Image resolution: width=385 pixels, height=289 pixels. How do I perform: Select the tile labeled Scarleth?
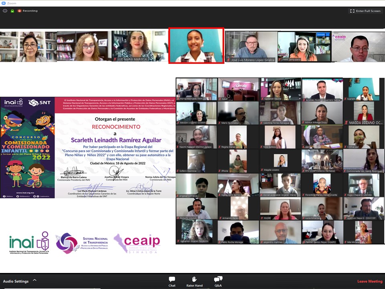[x=364, y=89]
